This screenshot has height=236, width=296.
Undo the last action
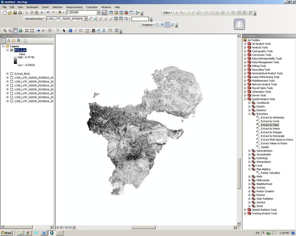point(48,13)
